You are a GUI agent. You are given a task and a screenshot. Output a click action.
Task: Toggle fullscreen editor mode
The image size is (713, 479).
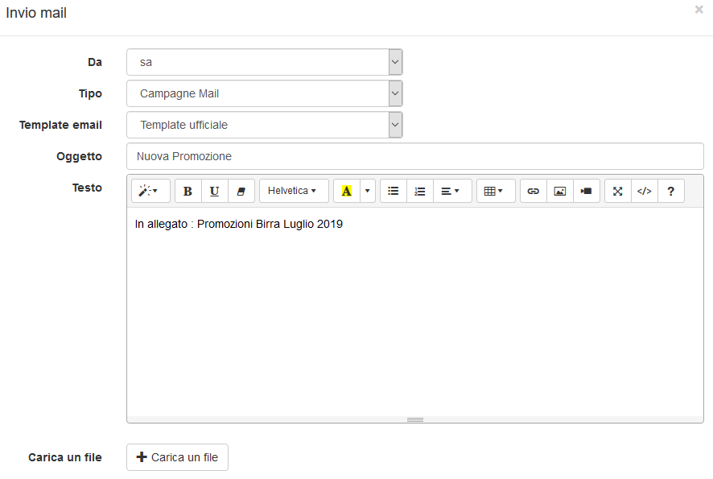click(617, 191)
